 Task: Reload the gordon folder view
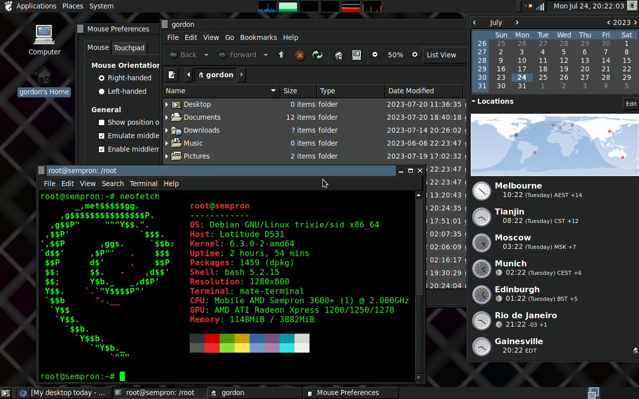(318, 55)
